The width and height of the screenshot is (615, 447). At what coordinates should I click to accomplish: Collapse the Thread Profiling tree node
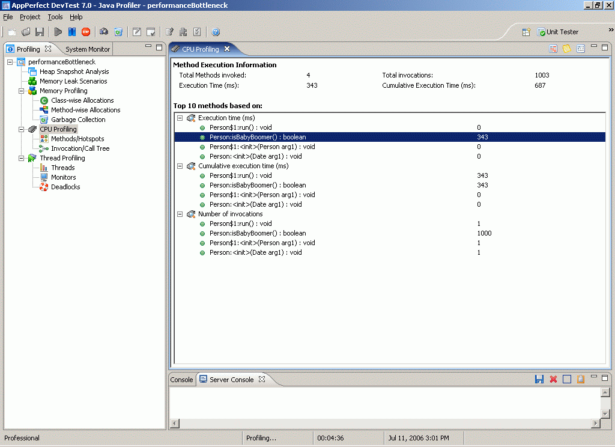coord(22,158)
